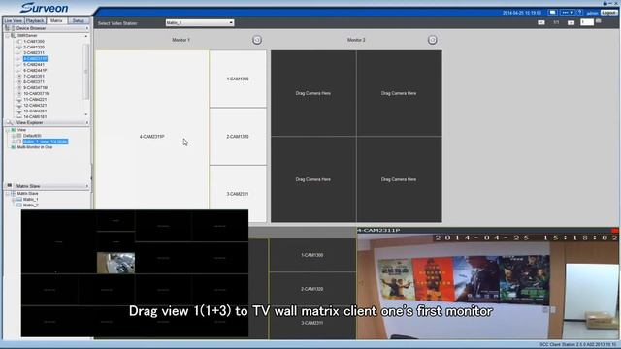Select the highlighted Matrix_1 view in View Explorer
Screen dimensions: 621x349
[x=46, y=142]
